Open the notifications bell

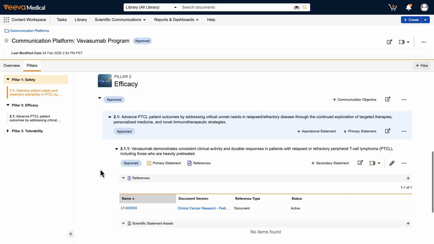[409, 7]
